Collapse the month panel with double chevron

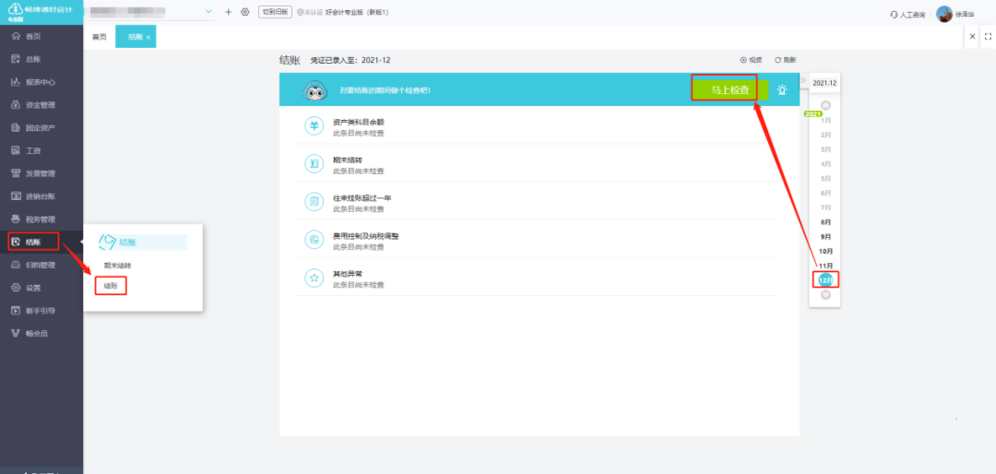(x=802, y=80)
